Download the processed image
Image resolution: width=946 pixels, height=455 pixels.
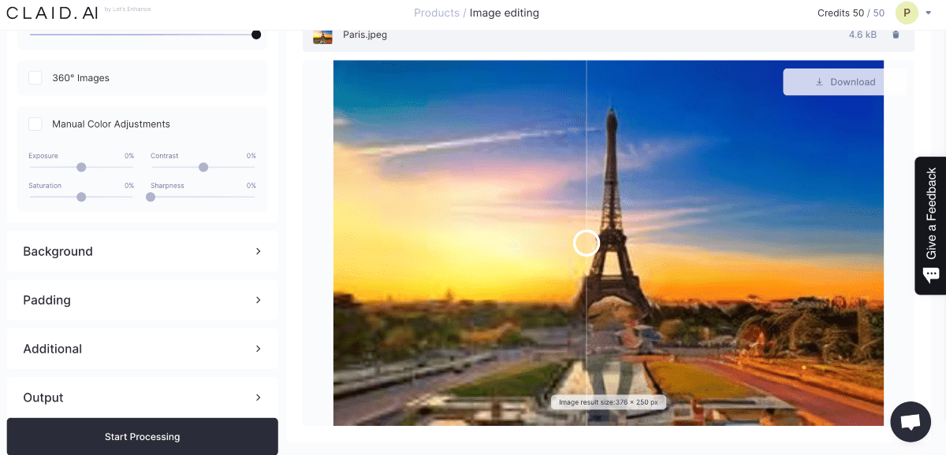click(844, 82)
